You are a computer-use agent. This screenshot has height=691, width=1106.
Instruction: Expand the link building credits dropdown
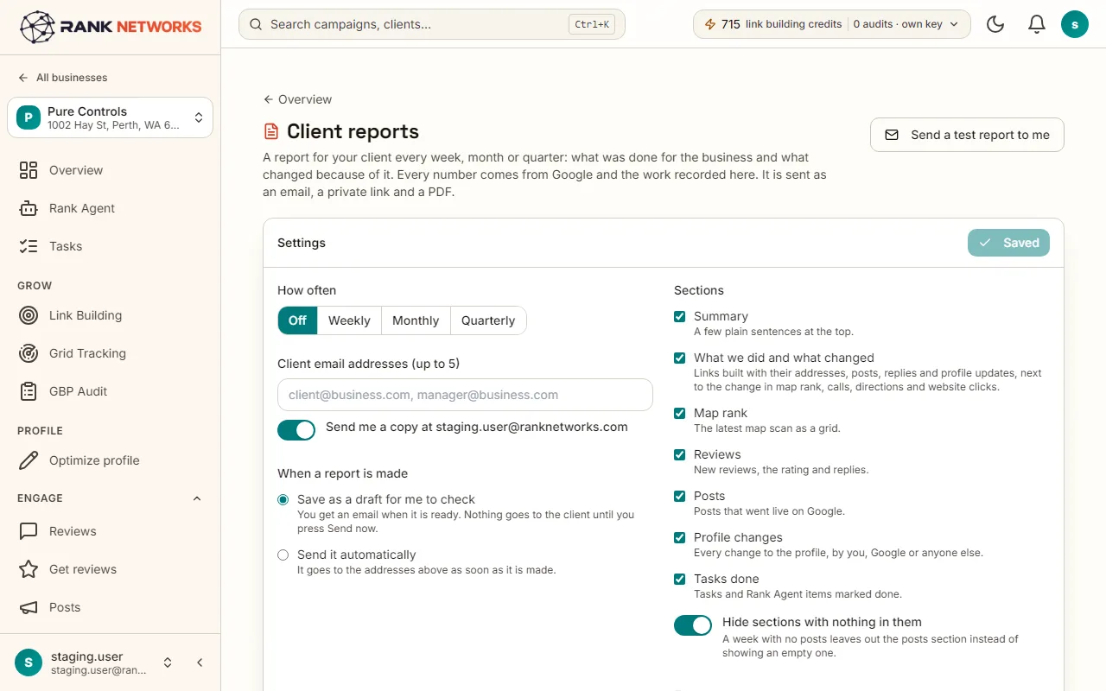(x=832, y=24)
